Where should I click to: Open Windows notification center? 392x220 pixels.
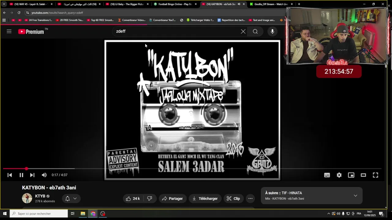tap(381, 214)
